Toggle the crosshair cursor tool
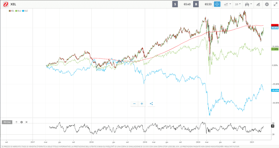 (217, 4)
